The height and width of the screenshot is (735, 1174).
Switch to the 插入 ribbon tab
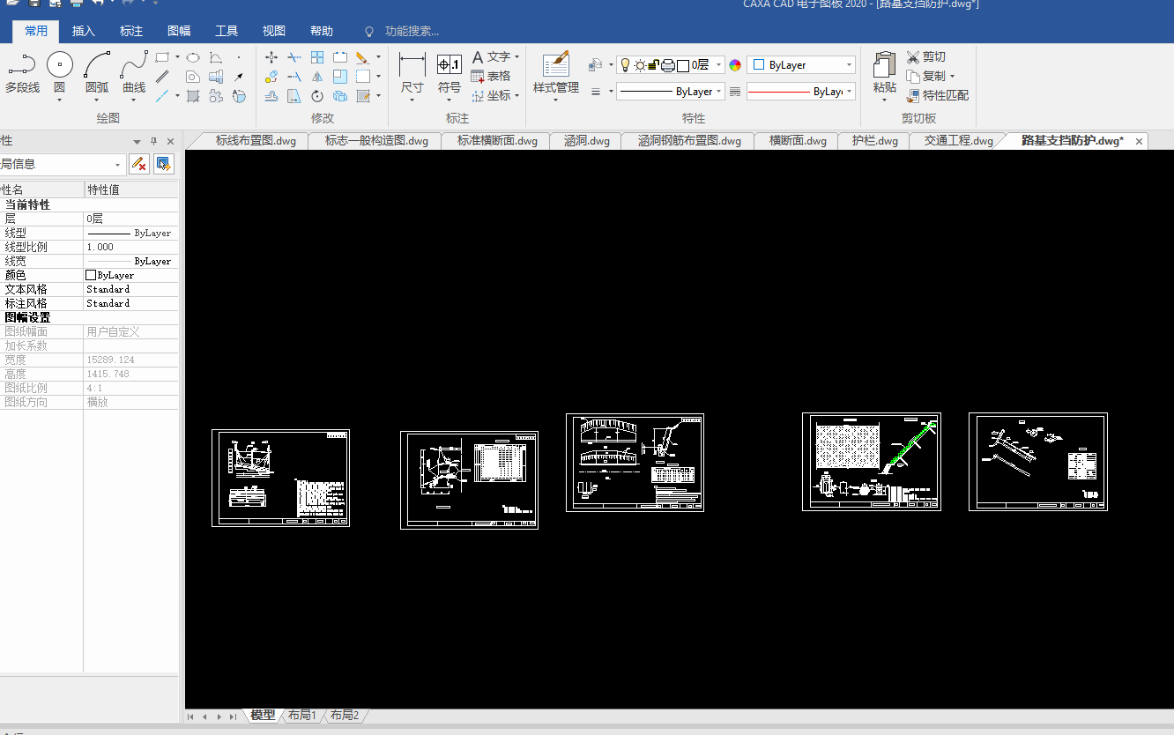pos(84,31)
